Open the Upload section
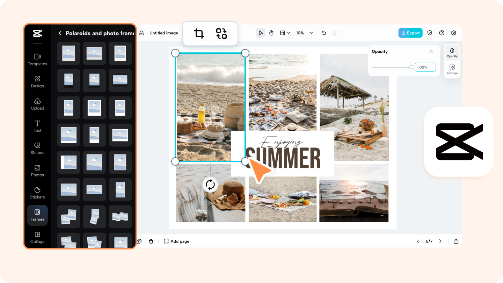The width and height of the screenshot is (503, 283). click(37, 104)
